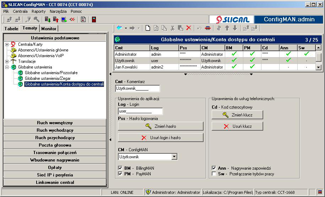Viewport: 325px width, 197px height.
Task: Open the Centrala menu
Action: point(20,11)
